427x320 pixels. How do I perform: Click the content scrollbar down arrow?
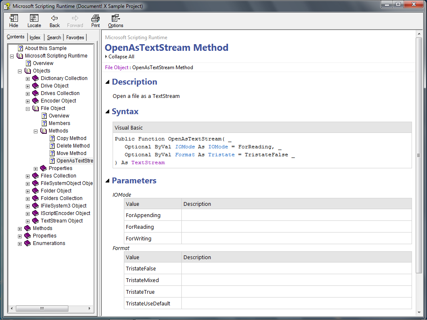point(419,312)
